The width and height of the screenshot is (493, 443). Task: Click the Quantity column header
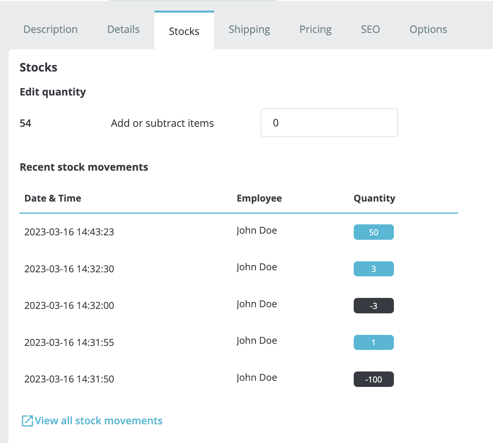374,198
